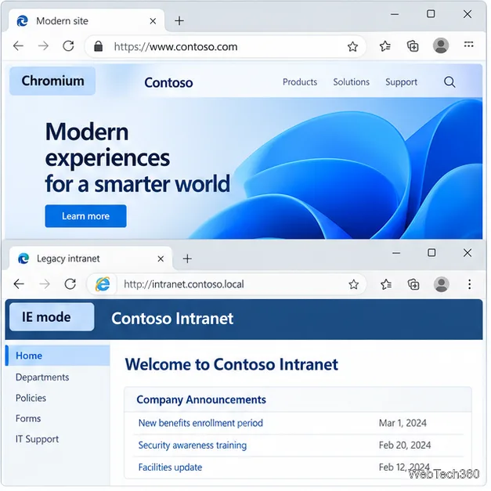Click the Internet Explorer mode icon
This screenshot has height=491, width=491.
pos(103,284)
